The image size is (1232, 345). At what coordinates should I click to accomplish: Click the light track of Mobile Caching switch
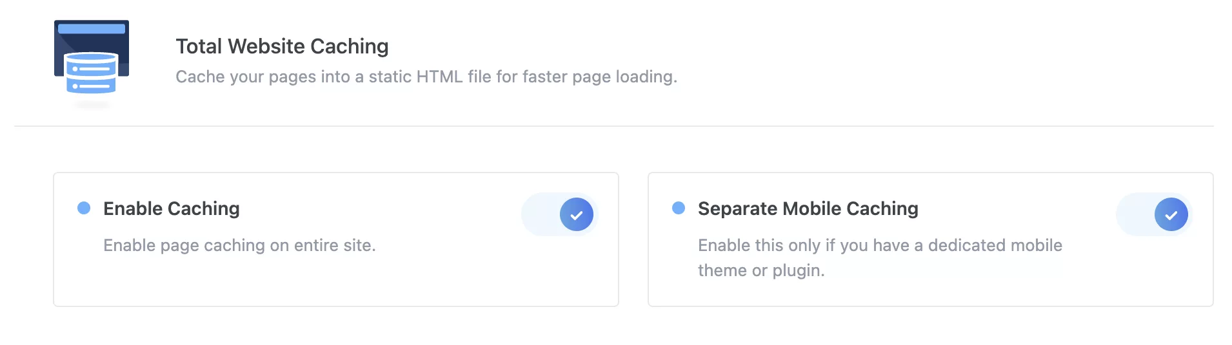click(1135, 215)
